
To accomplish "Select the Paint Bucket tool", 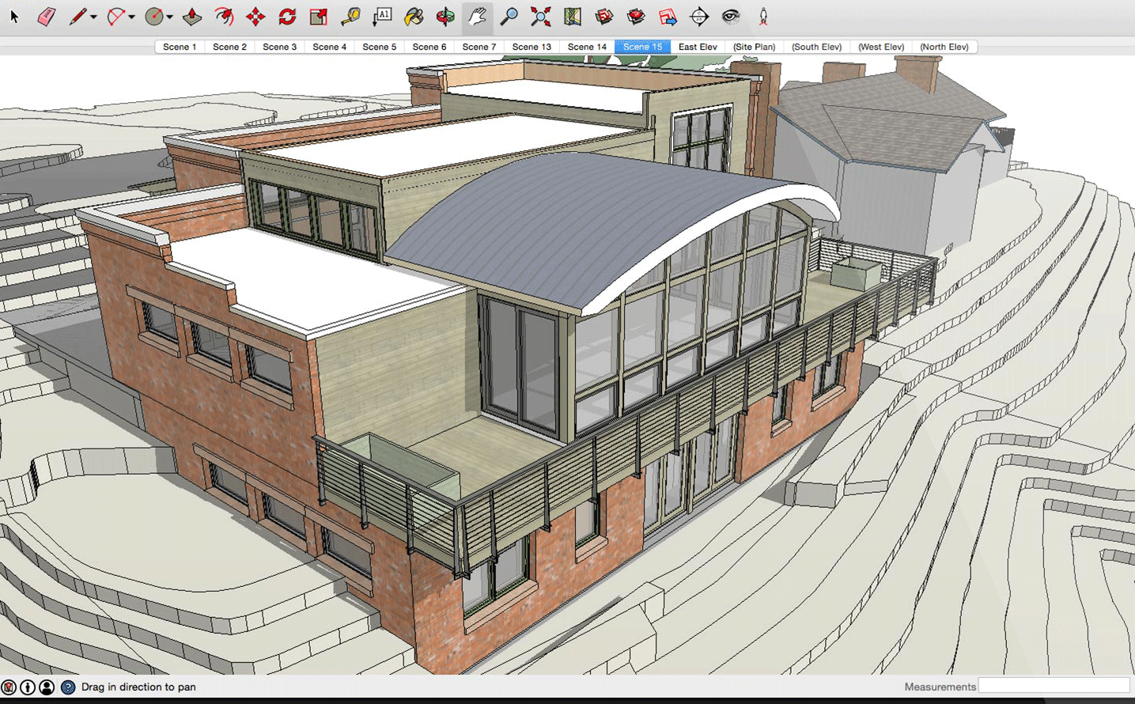I will [x=414, y=16].
